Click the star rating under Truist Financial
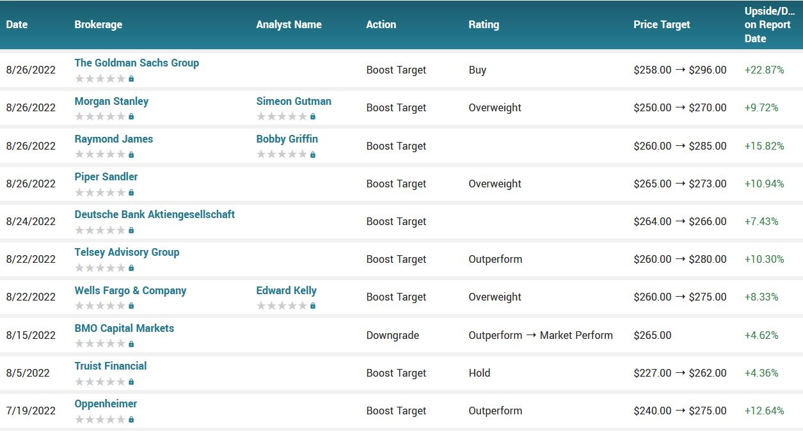The width and height of the screenshot is (803, 431). pyautogui.click(x=100, y=381)
